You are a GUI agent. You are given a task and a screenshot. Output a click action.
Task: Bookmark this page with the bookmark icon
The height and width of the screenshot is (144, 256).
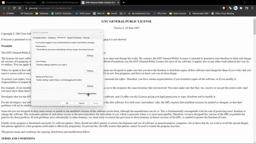[x=20, y=8]
